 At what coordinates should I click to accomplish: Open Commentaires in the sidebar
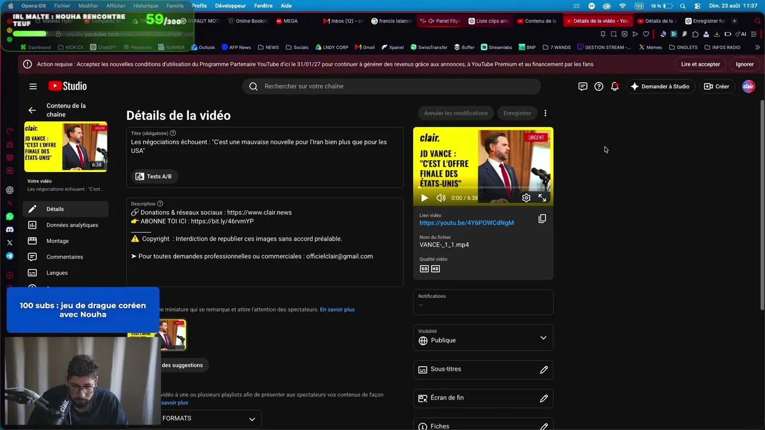(x=66, y=257)
